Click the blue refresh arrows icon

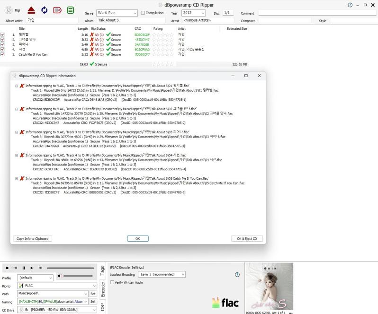tap(45, 10)
